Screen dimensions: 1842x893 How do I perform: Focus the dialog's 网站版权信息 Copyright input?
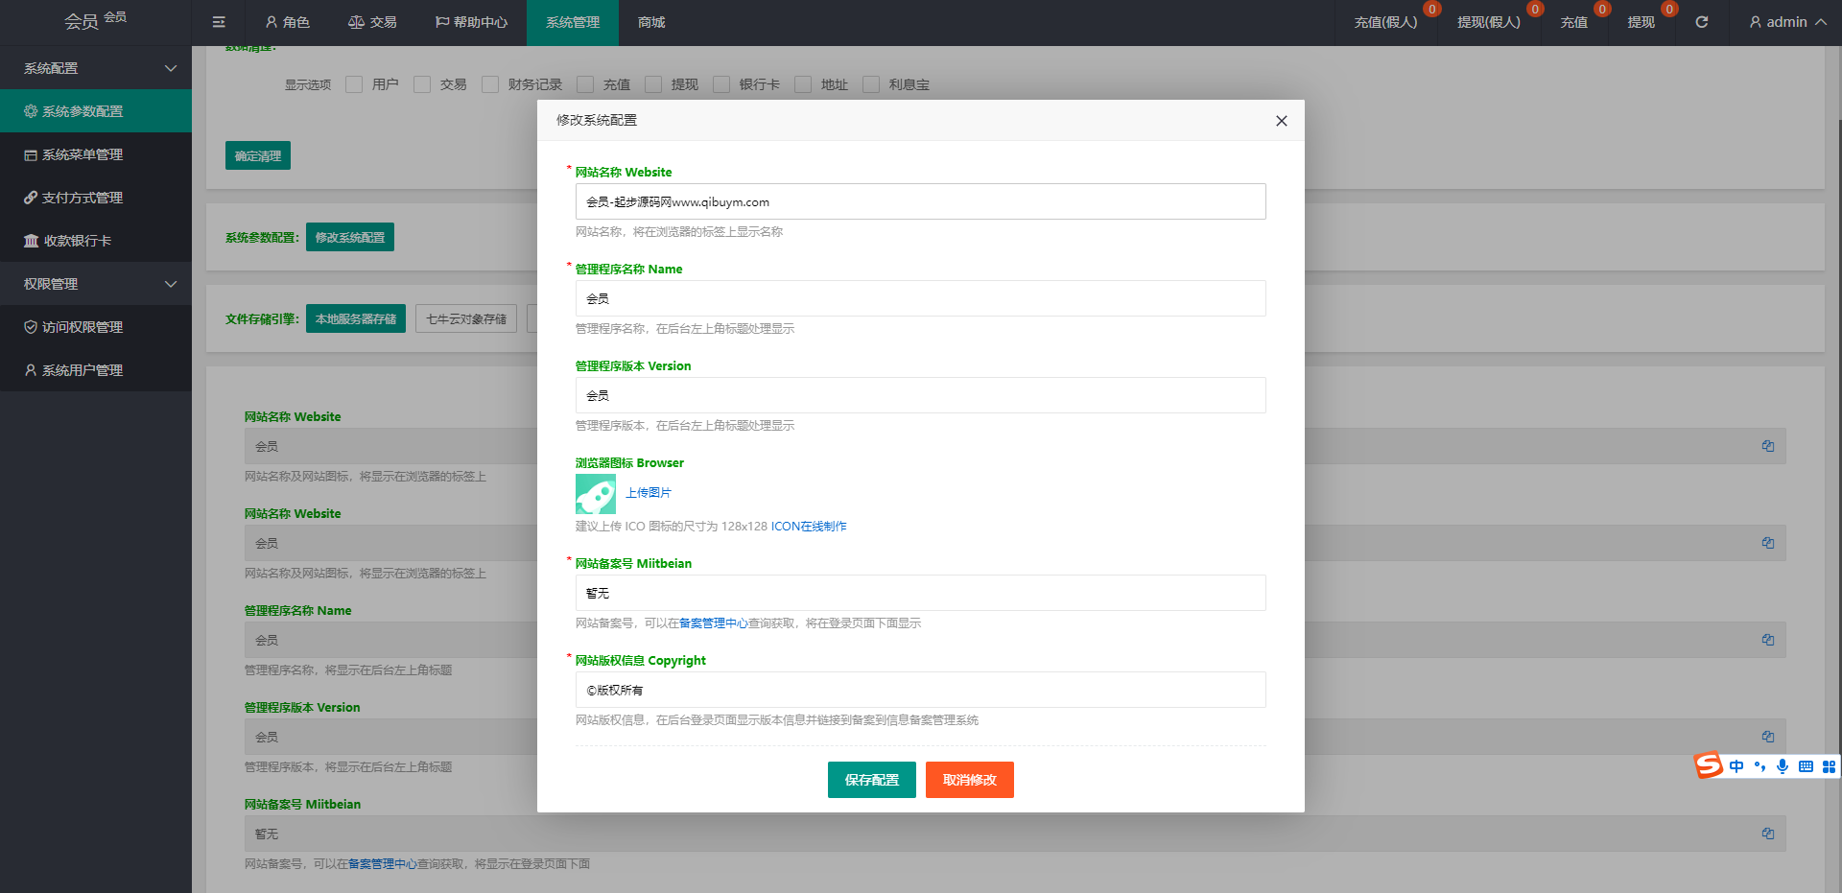pyautogui.click(x=921, y=690)
